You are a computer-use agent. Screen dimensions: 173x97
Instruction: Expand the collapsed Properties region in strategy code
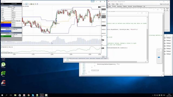[95, 70]
